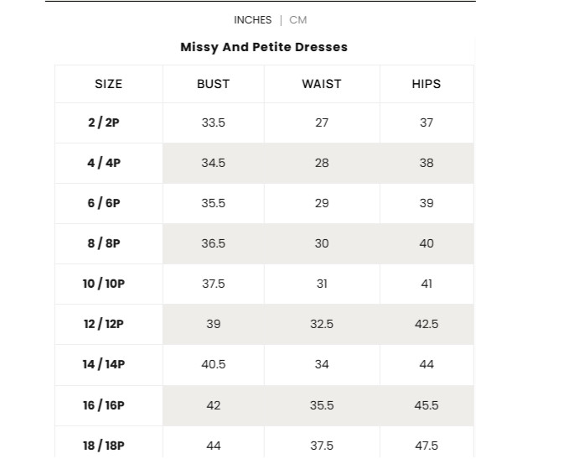Select the 10 / 10P size row label

click(x=104, y=284)
